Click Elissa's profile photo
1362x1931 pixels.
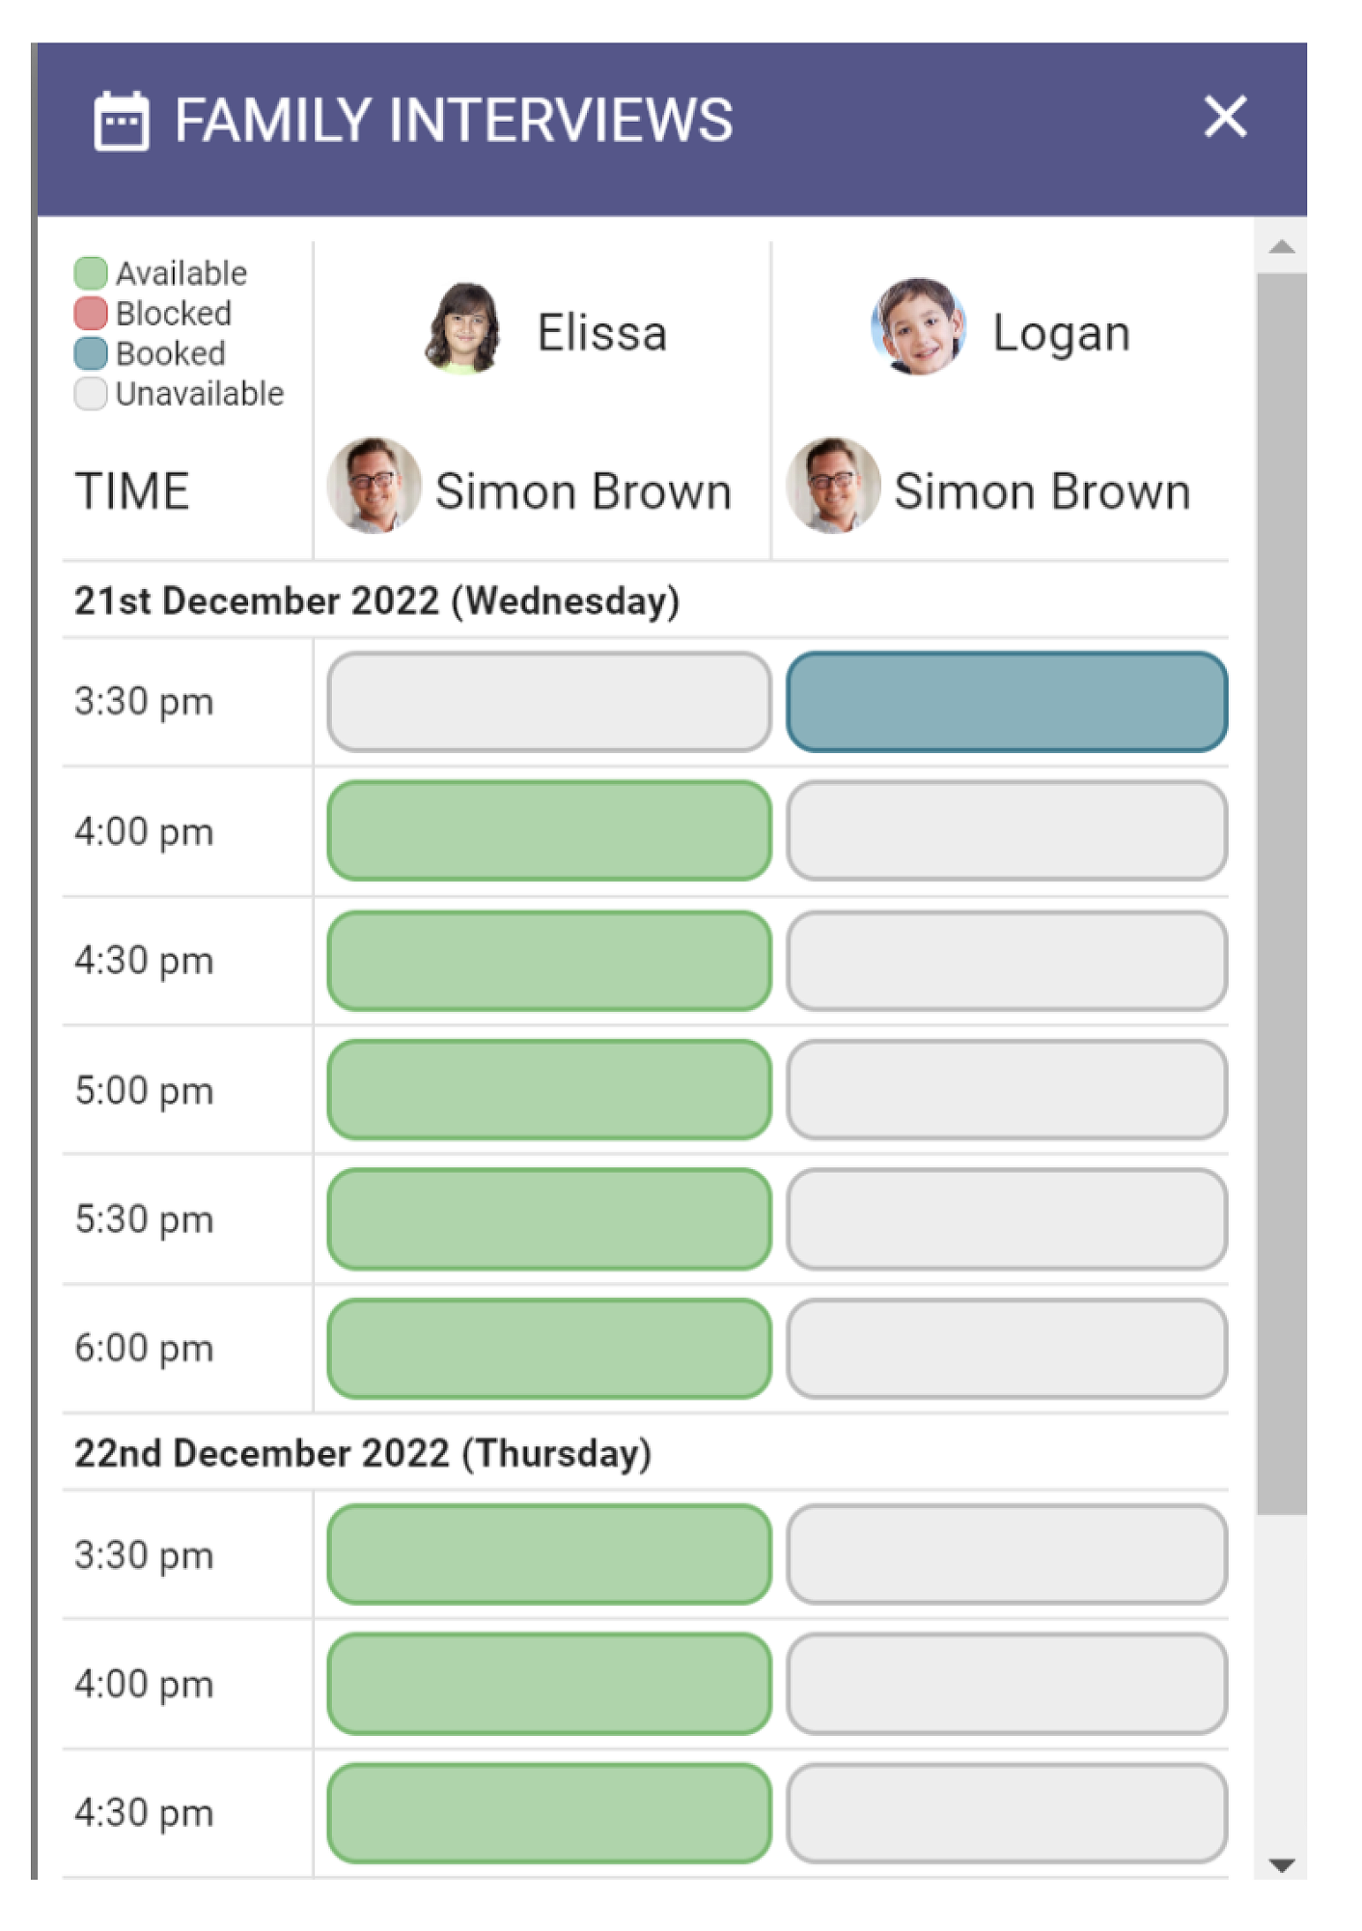463,329
